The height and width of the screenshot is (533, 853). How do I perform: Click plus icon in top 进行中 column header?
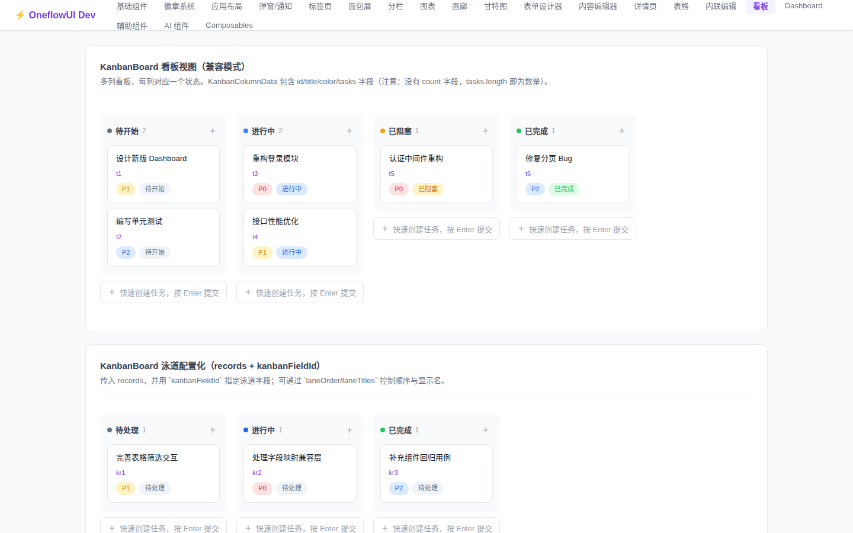[x=349, y=131]
